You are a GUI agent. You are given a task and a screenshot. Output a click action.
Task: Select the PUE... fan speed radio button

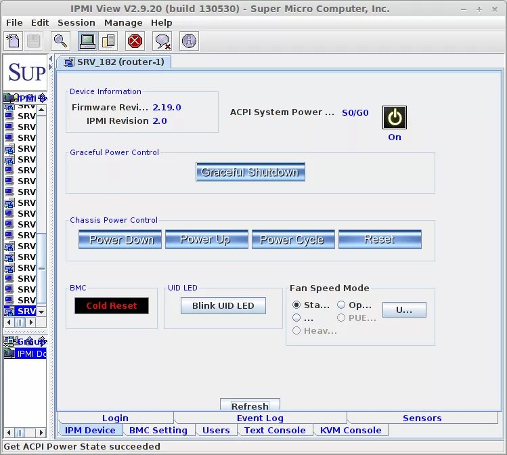[x=341, y=318]
